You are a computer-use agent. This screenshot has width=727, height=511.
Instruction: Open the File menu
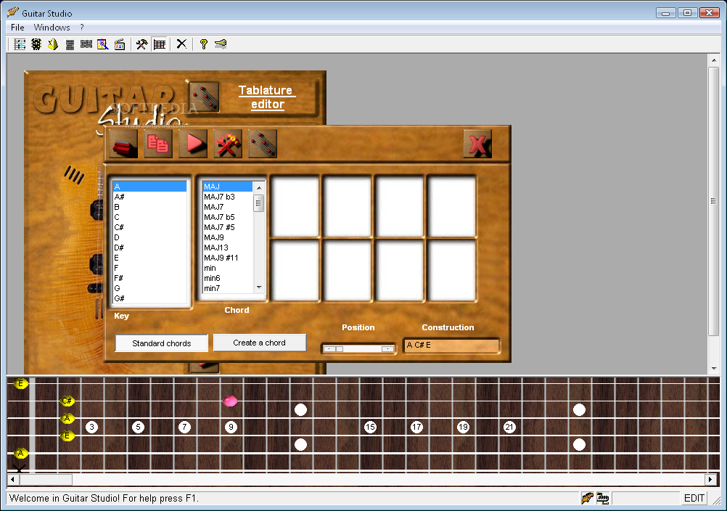click(17, 28)
